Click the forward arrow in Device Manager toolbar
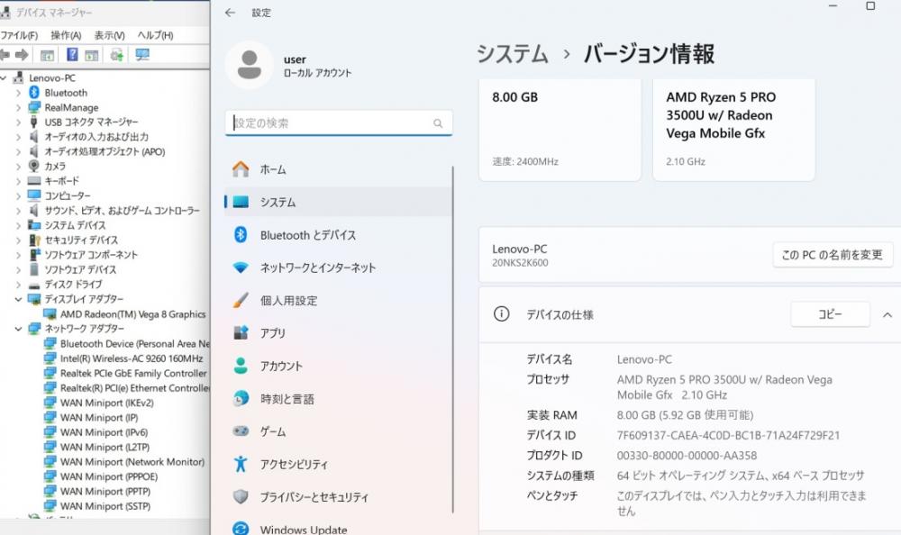The image size is (901, 535). click(x=22, y=55)
